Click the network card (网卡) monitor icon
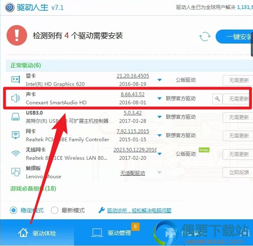 click(16, 135)
